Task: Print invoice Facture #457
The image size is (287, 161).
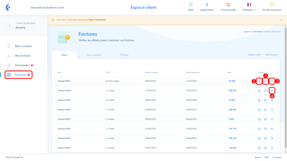Action: (259, 81)
